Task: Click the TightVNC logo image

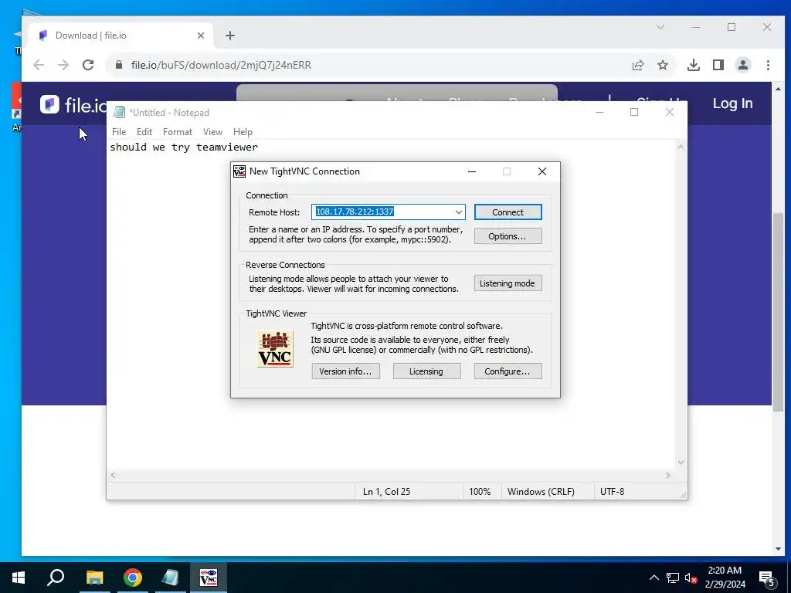Action: 275,349
